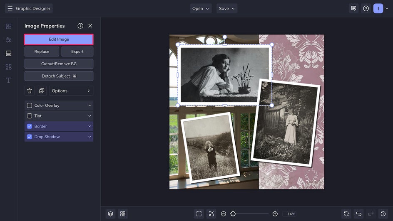Click the trash delete icon
The width and height of the screenshot is (393, 221).
30,91
